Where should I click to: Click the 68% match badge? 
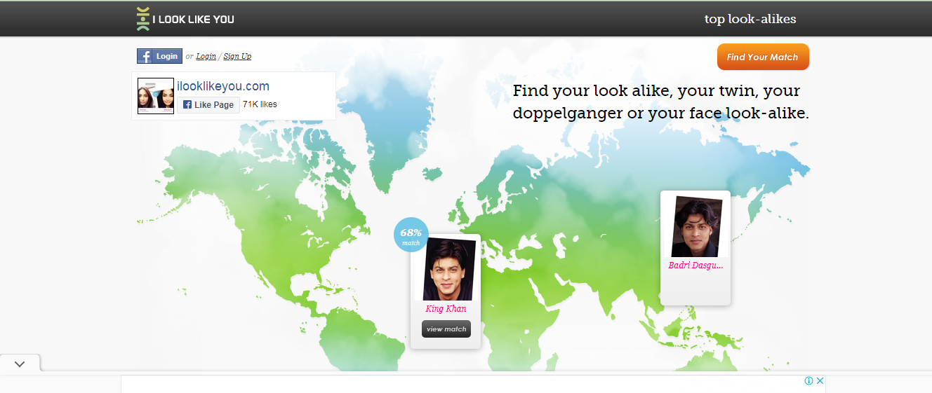411,235
